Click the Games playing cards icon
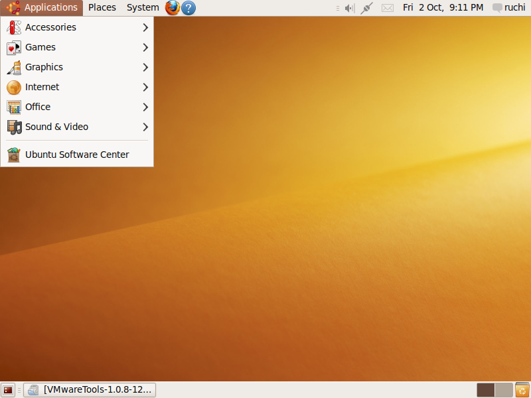 [x=14, y=47]
